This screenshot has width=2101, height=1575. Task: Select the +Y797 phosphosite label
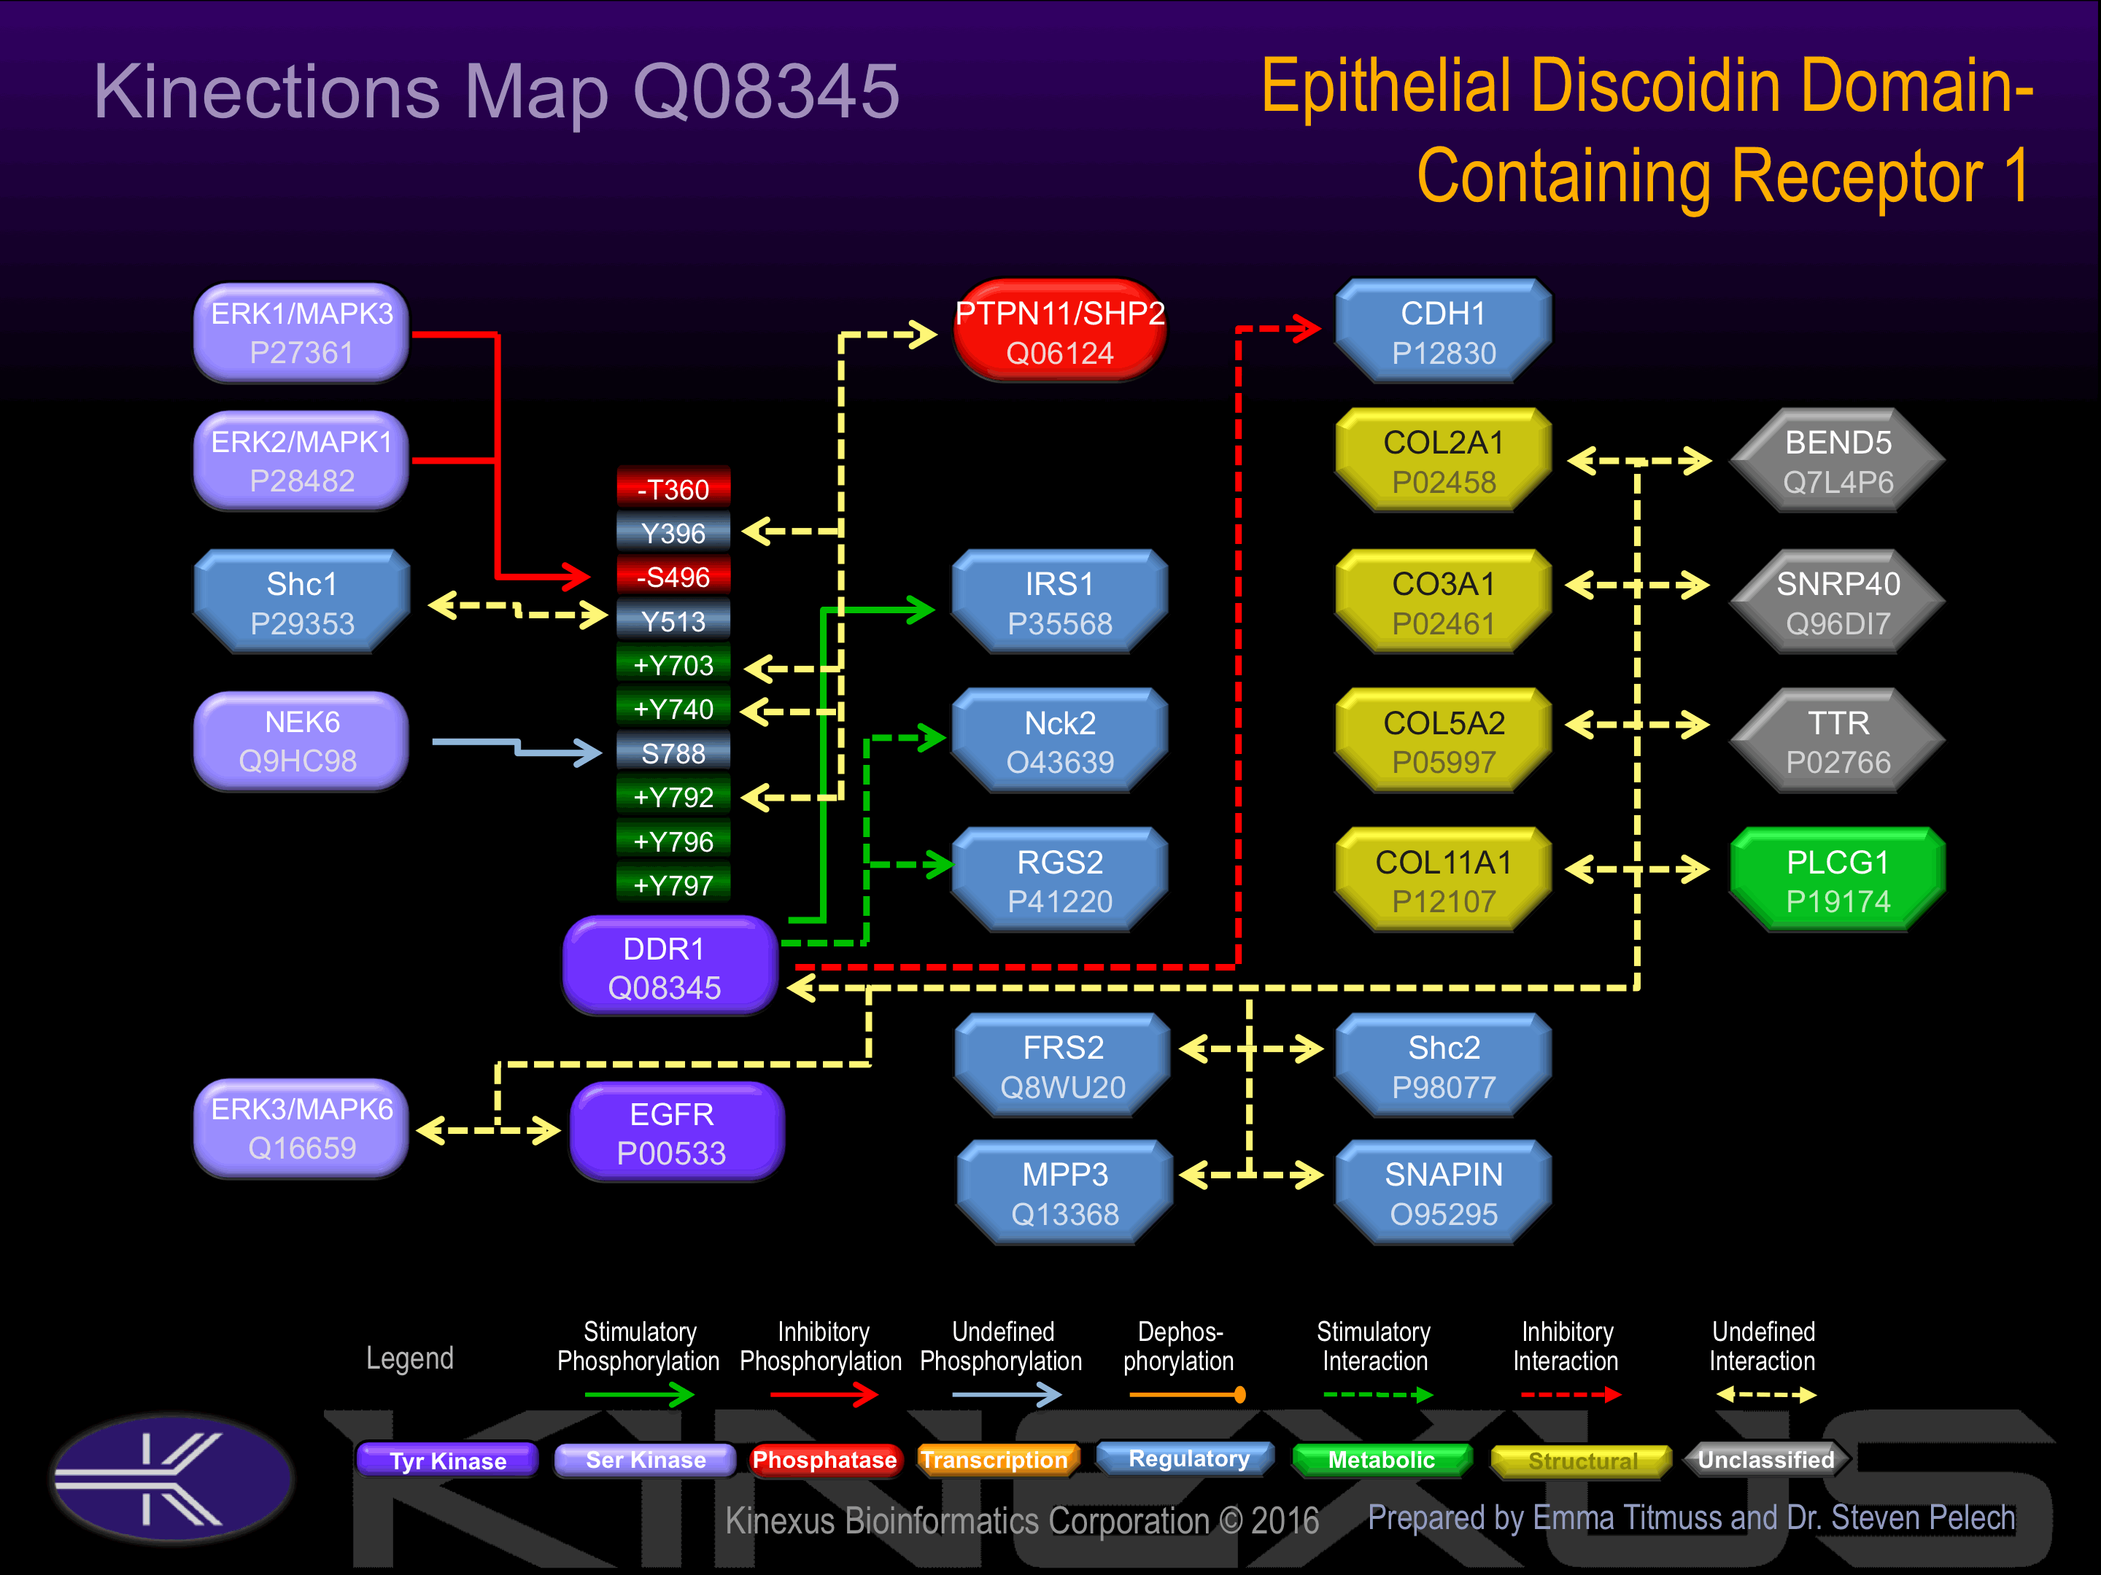[673, 884]
